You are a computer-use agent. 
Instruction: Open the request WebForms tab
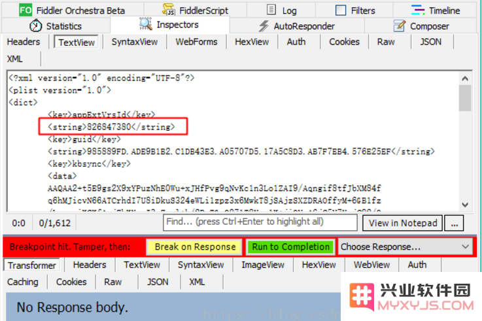click(196, 42)
